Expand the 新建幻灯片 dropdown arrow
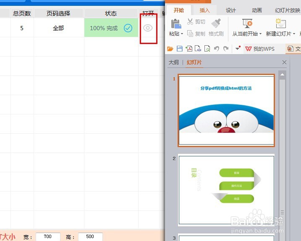The height and width of the screenshot is (241, 301). click(294, 34)
